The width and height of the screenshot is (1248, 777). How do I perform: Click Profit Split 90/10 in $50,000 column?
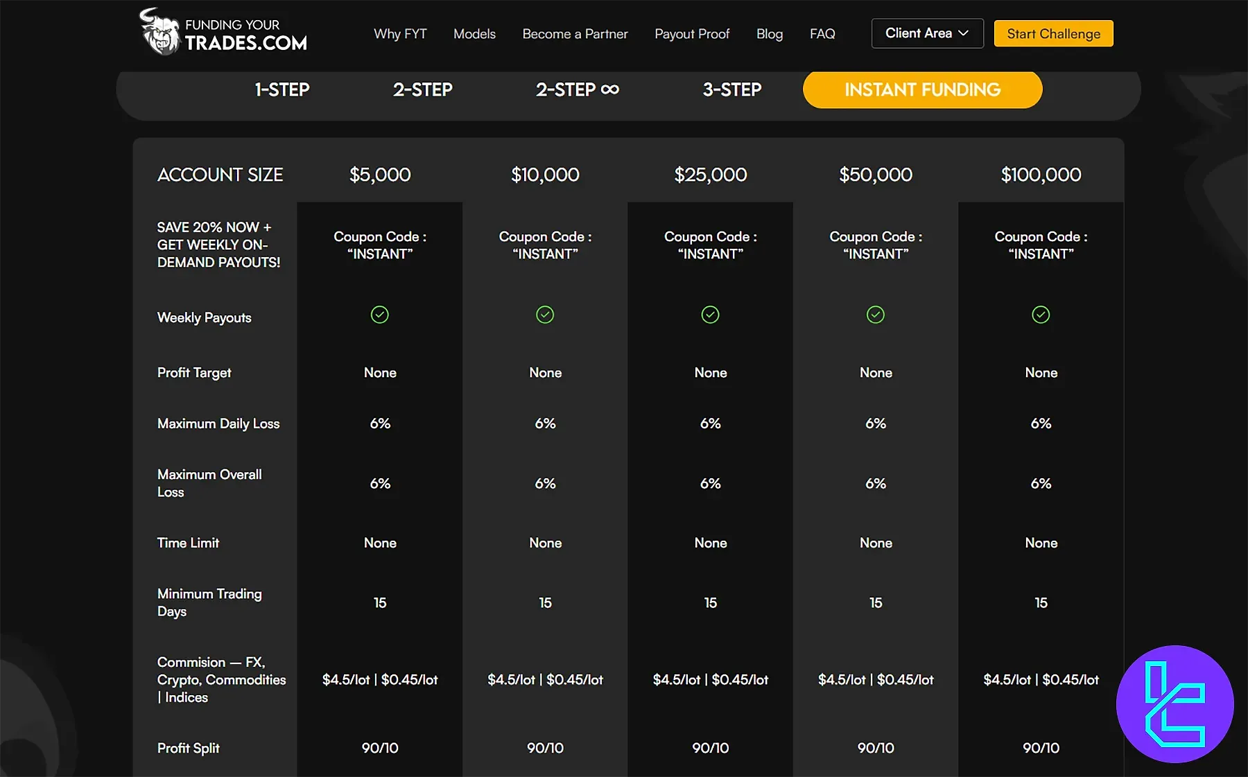[x=876, y=749]
